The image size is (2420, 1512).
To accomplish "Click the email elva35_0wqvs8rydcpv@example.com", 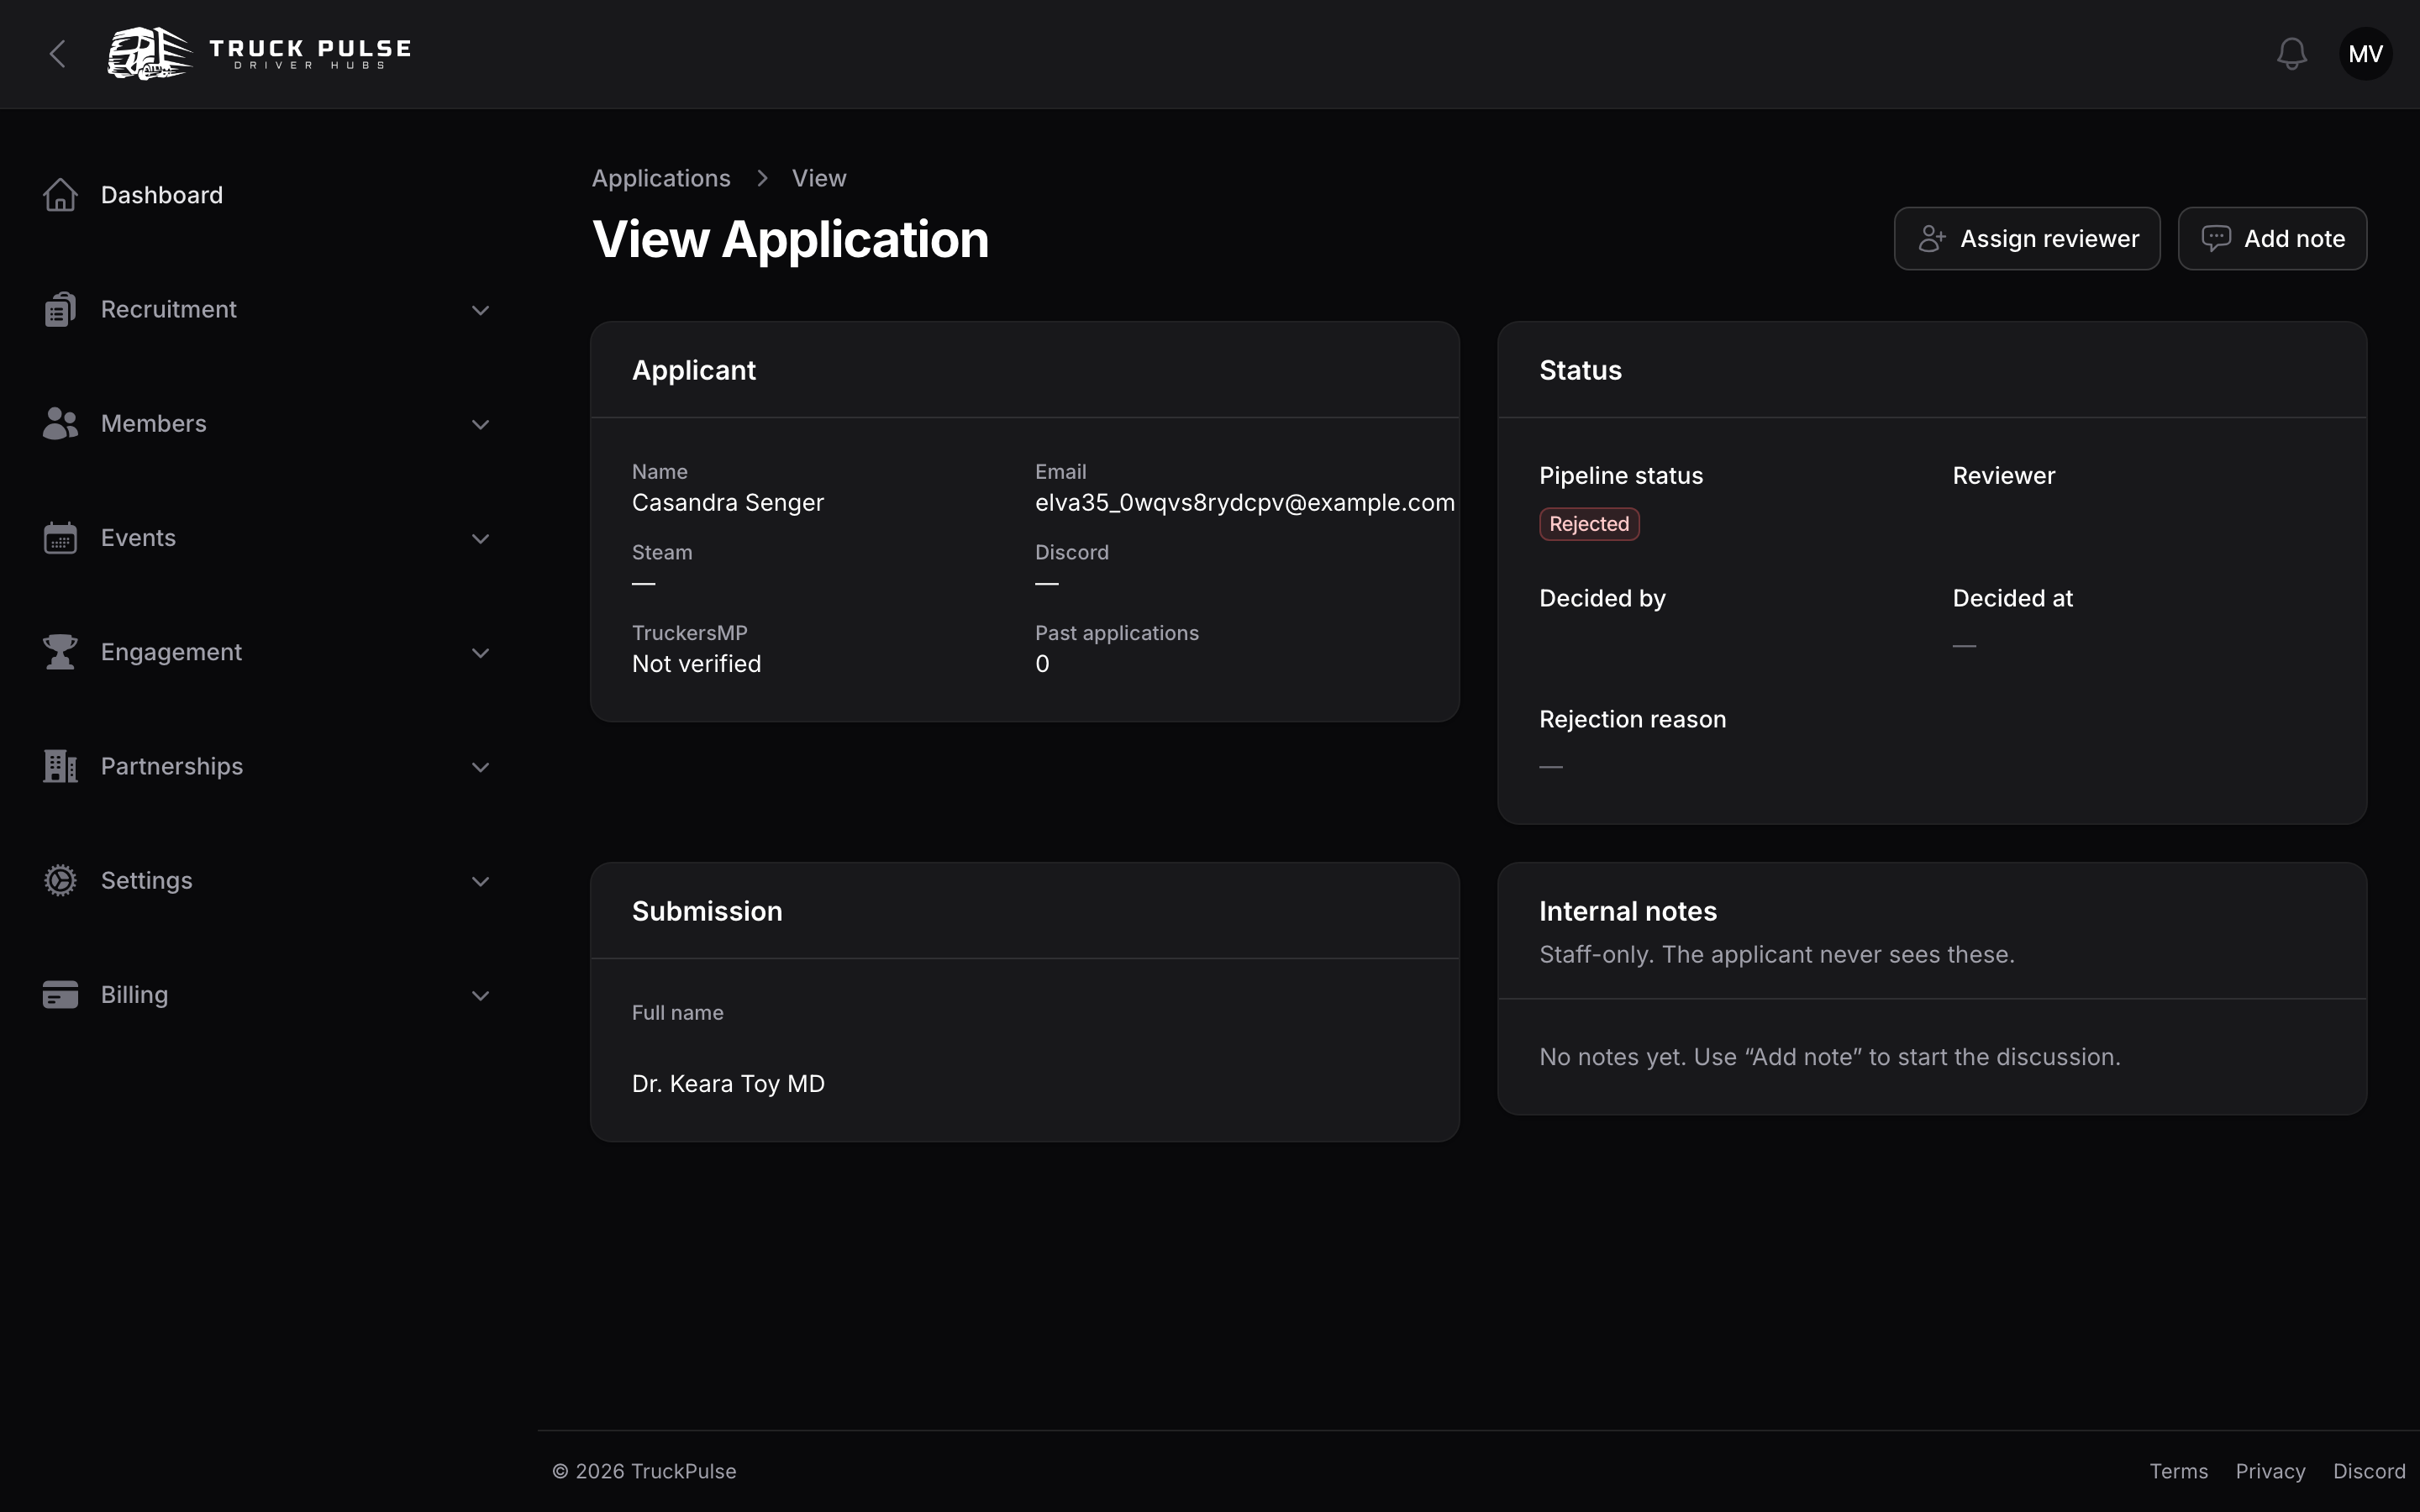I will point(1245,502).
